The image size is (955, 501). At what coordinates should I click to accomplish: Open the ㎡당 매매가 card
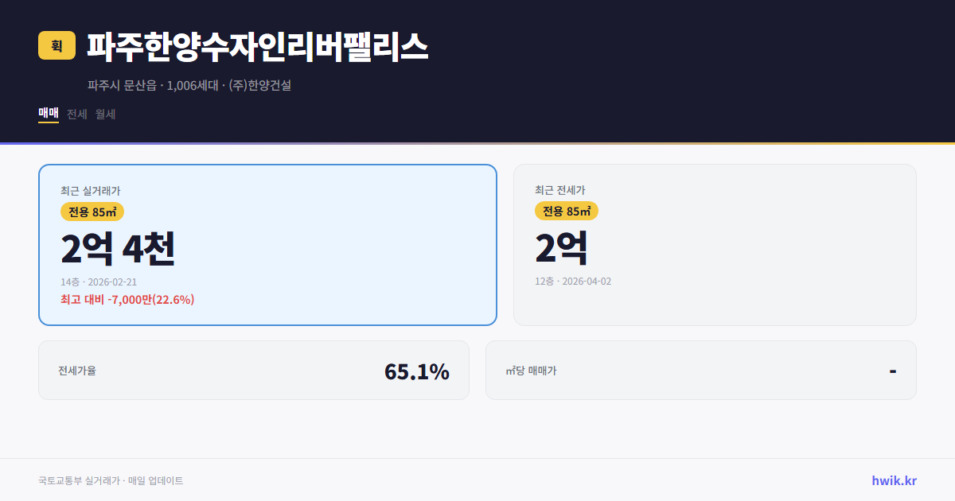coord(700,370)
